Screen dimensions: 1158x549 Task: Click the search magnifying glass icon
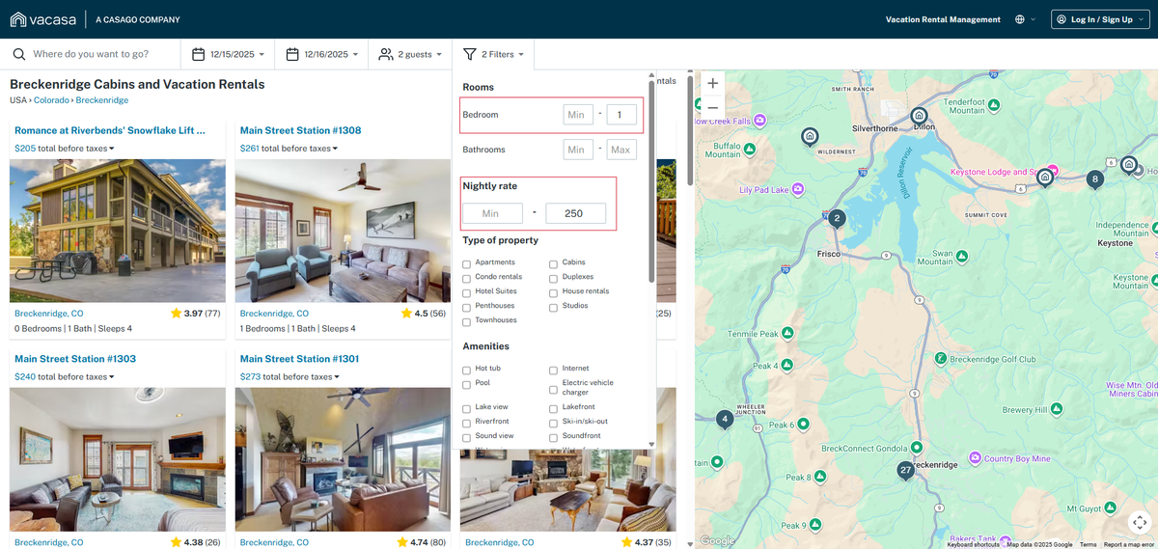[x=18, y=55]
